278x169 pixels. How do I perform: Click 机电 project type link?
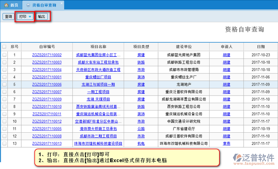coord(141,143)
